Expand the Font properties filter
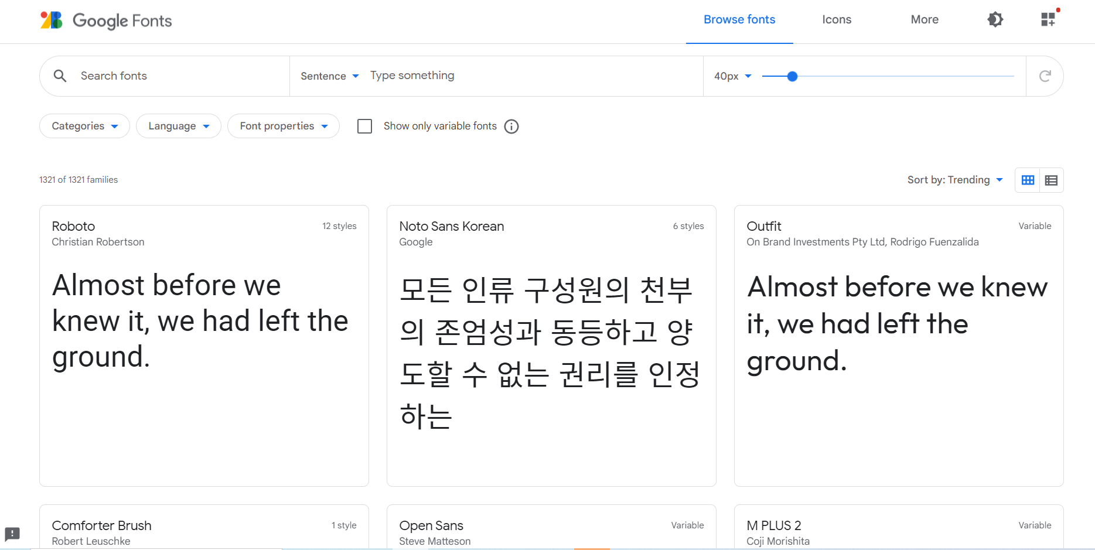Image resolution: width=1095 pixels, height=550 pixels. point(284,126)
